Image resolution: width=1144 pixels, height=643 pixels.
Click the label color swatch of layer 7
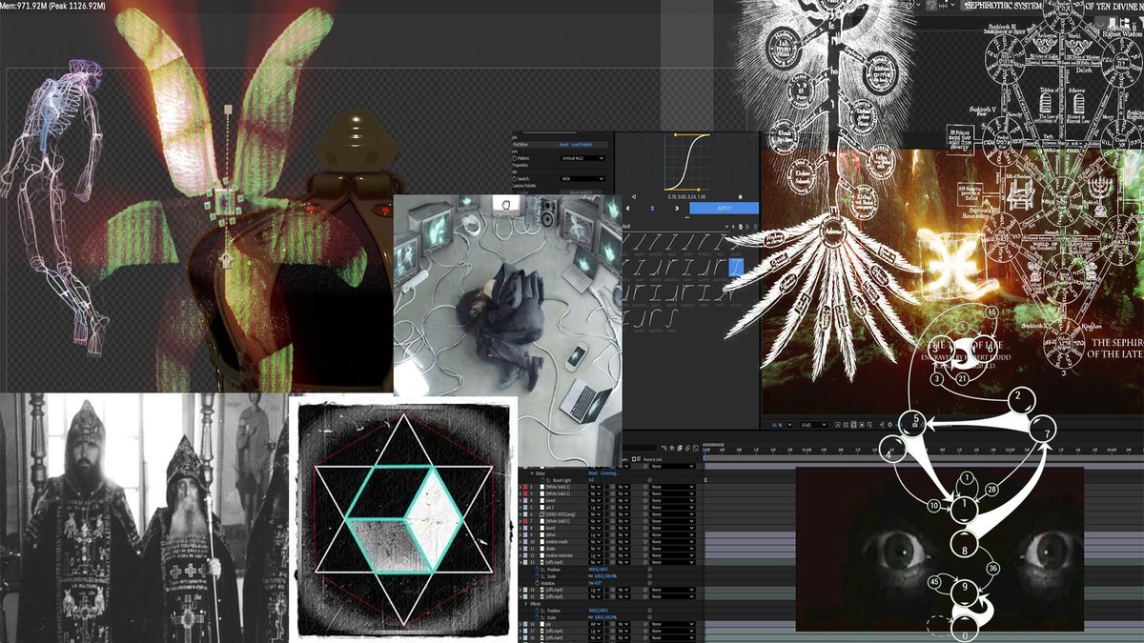click(525, 521)
